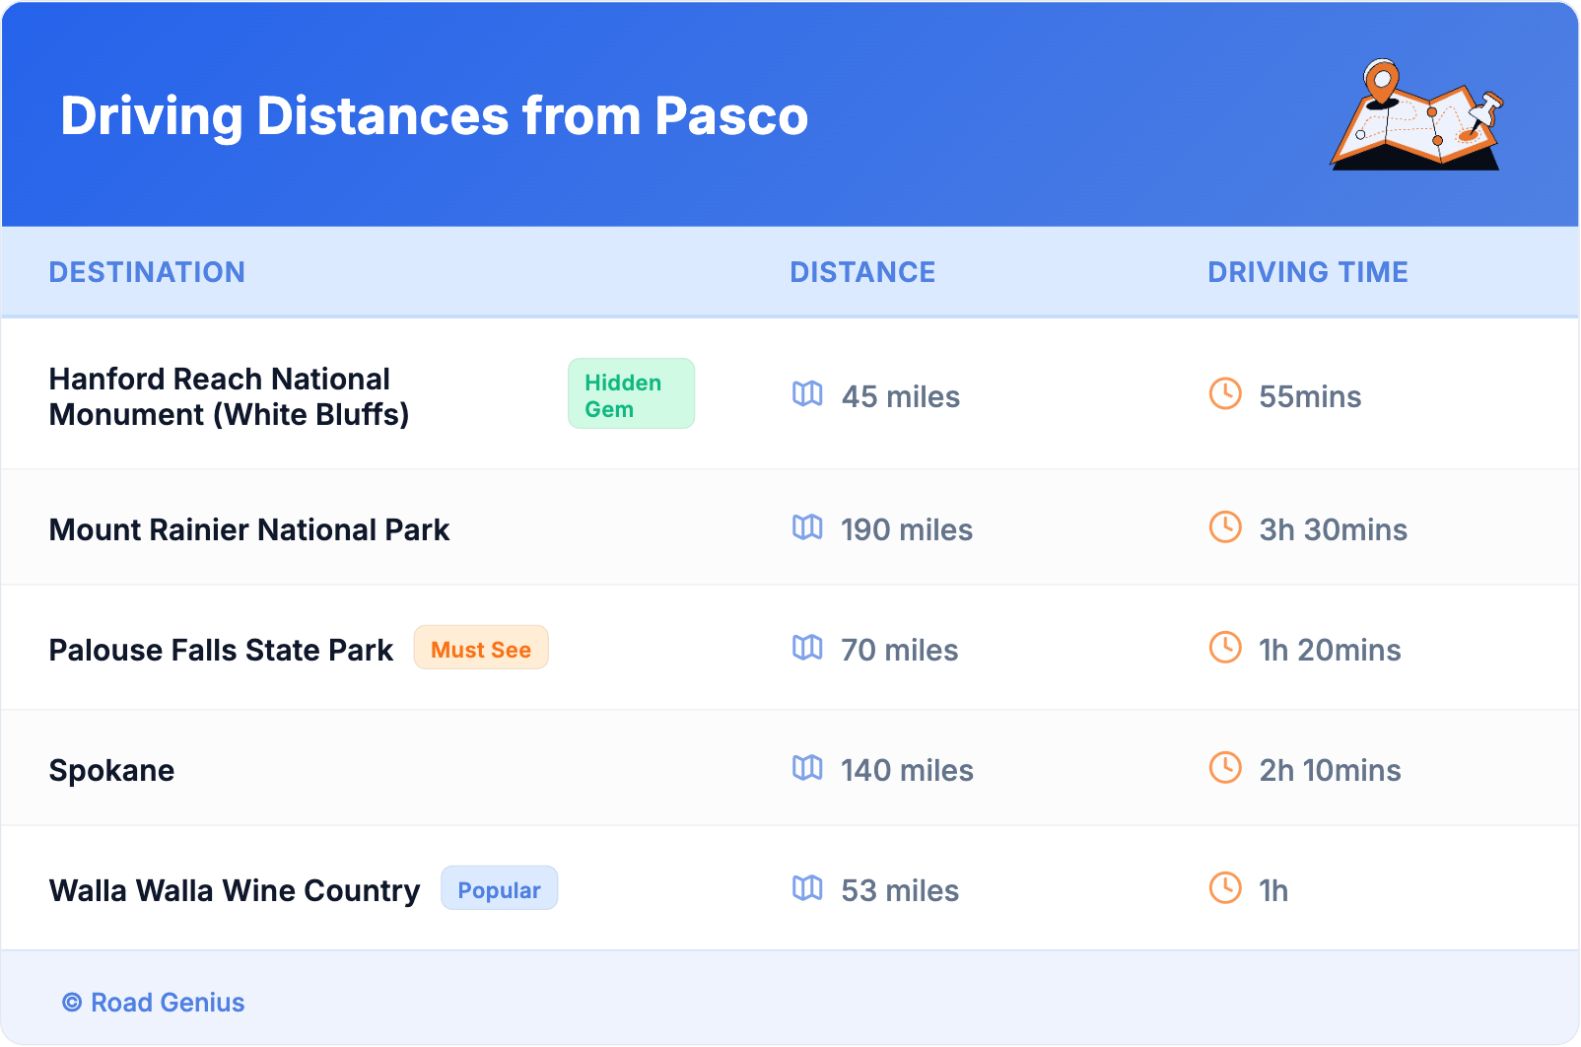Select the Hidden Gem badge

click(x=631, y=394)
